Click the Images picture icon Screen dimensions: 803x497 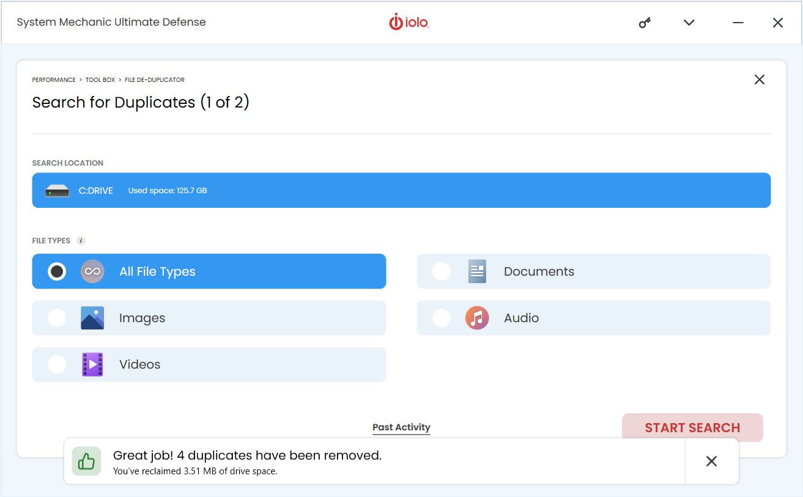(92, 318)
